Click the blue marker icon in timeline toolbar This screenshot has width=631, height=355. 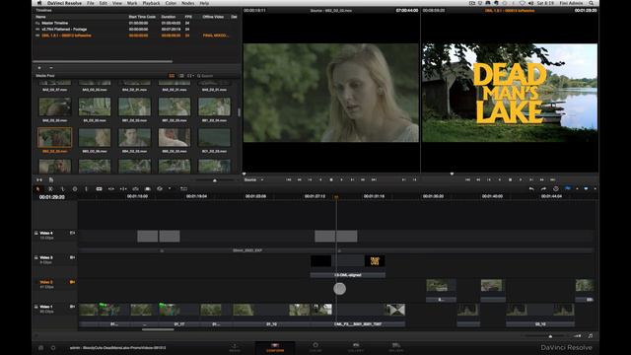pyautogui.click(x=586, y=188)
